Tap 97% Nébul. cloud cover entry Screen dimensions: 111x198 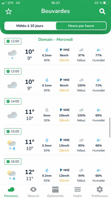point(81,55)
